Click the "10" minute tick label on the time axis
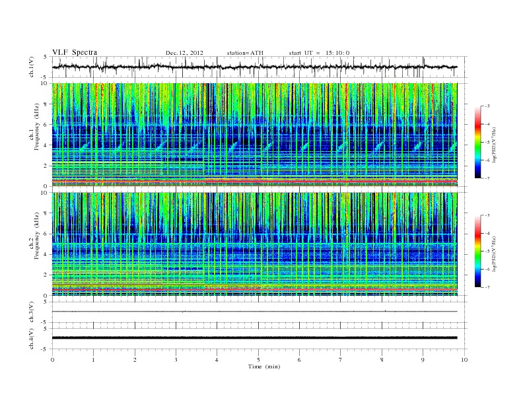Image resolution: width=523 pixels, height=404 pixels. tap(464, 360)
